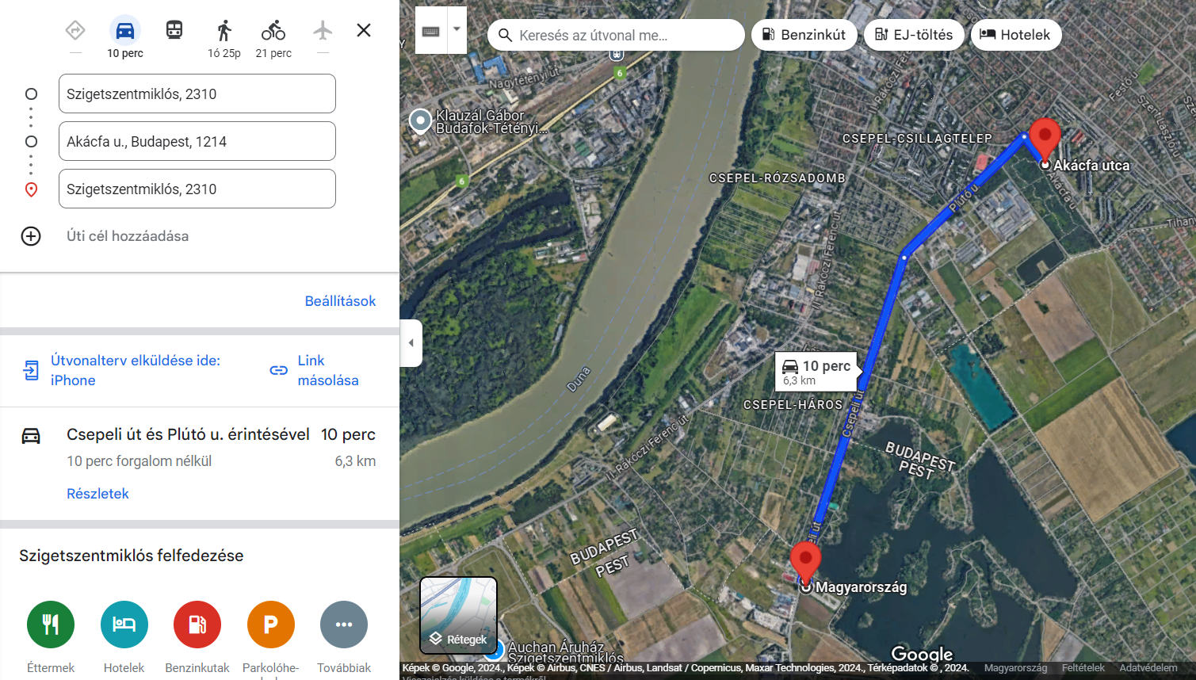Edit Akácfa u., Budapest waypoint field
The width and height of the screenshot is (1196, 680).
click(197, 141)
